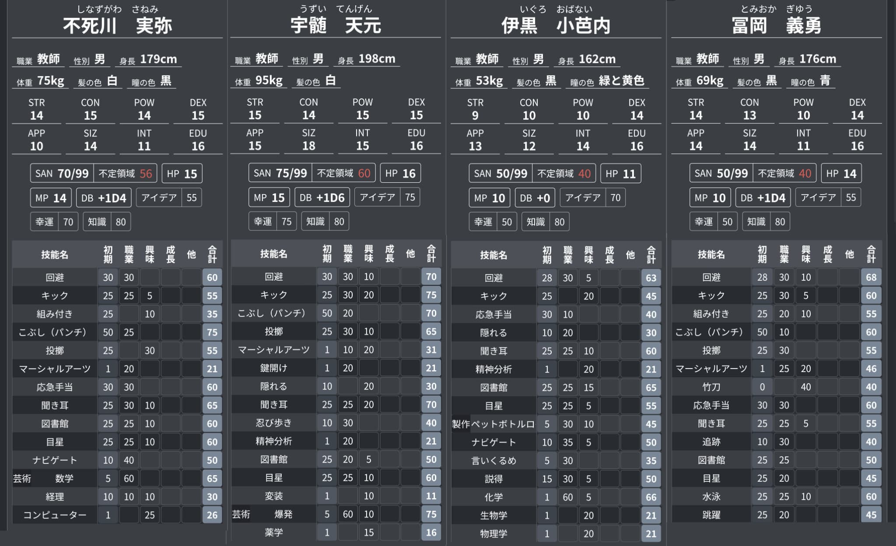Click the 水泳 skill name
Image resolution: width=896 pixels, height=546 pixels.
point(711,497)
